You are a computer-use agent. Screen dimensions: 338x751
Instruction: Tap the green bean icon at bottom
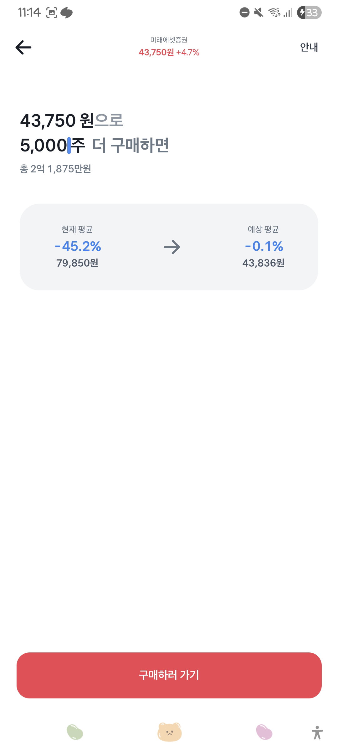point(75,732)
